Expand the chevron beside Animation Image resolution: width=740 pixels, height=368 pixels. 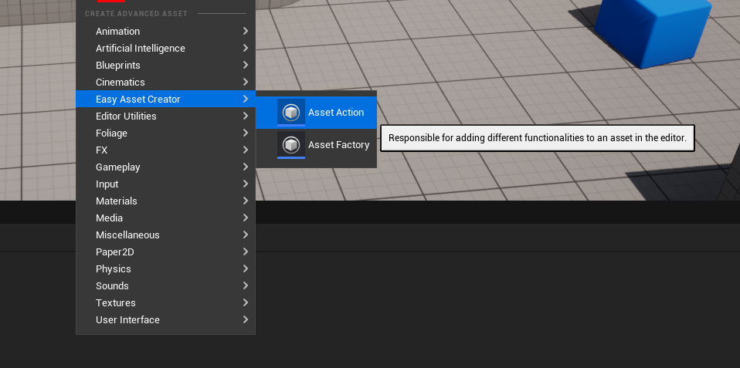coord(246,31)
